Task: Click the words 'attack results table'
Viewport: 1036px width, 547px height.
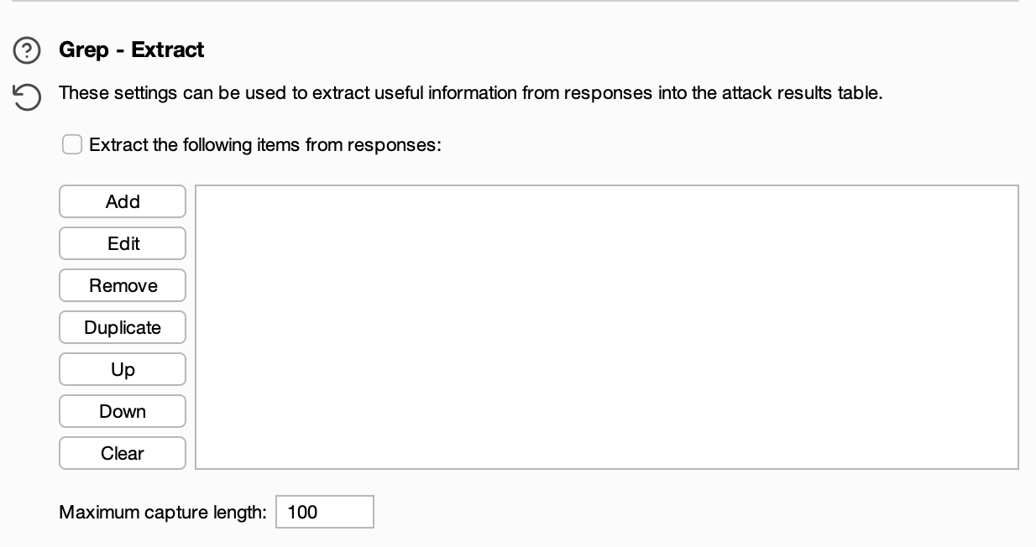Action: pos(801,93)
